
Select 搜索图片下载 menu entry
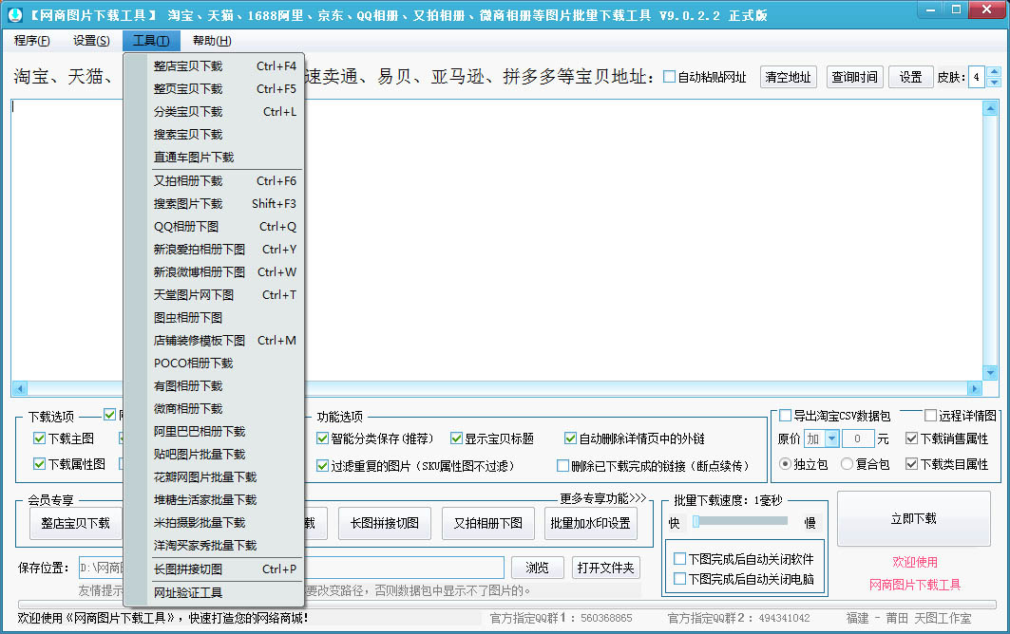pos(225,203)
